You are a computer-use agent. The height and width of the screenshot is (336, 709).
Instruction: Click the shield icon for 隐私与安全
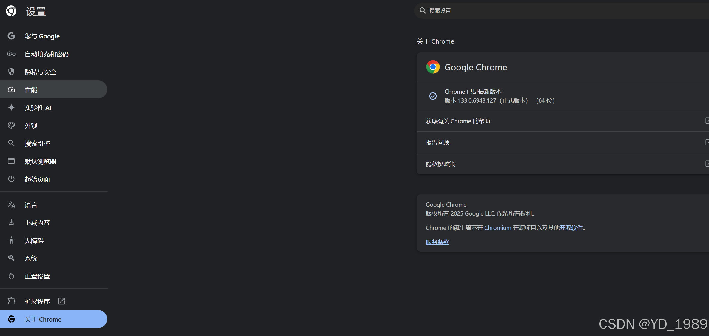pyautogui.click(x=11, y=72)
